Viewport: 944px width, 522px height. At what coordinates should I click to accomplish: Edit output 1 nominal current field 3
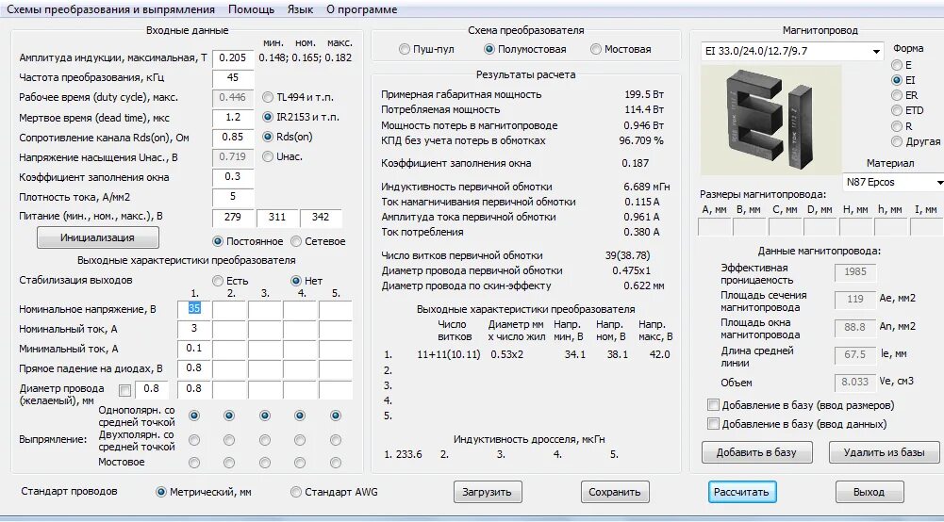(x=194, y=329)
